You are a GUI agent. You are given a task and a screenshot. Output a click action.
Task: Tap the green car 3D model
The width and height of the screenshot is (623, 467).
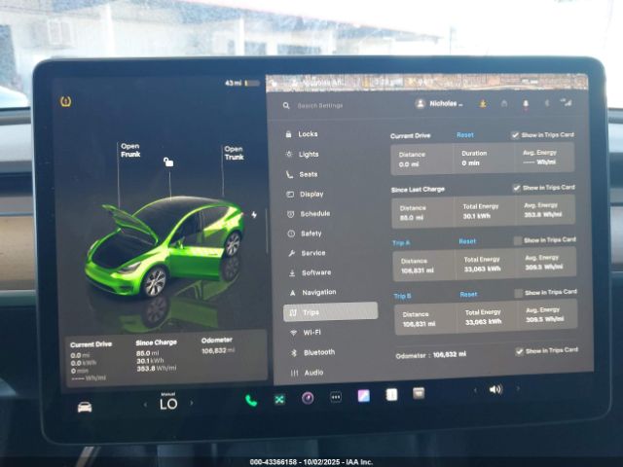point(165,246)
